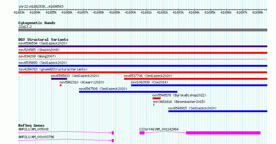Open the nsv6548915 (Sedlazeck2020) blue bar
This screenshot has width=276, height=144.
click(x=218, y=111)
